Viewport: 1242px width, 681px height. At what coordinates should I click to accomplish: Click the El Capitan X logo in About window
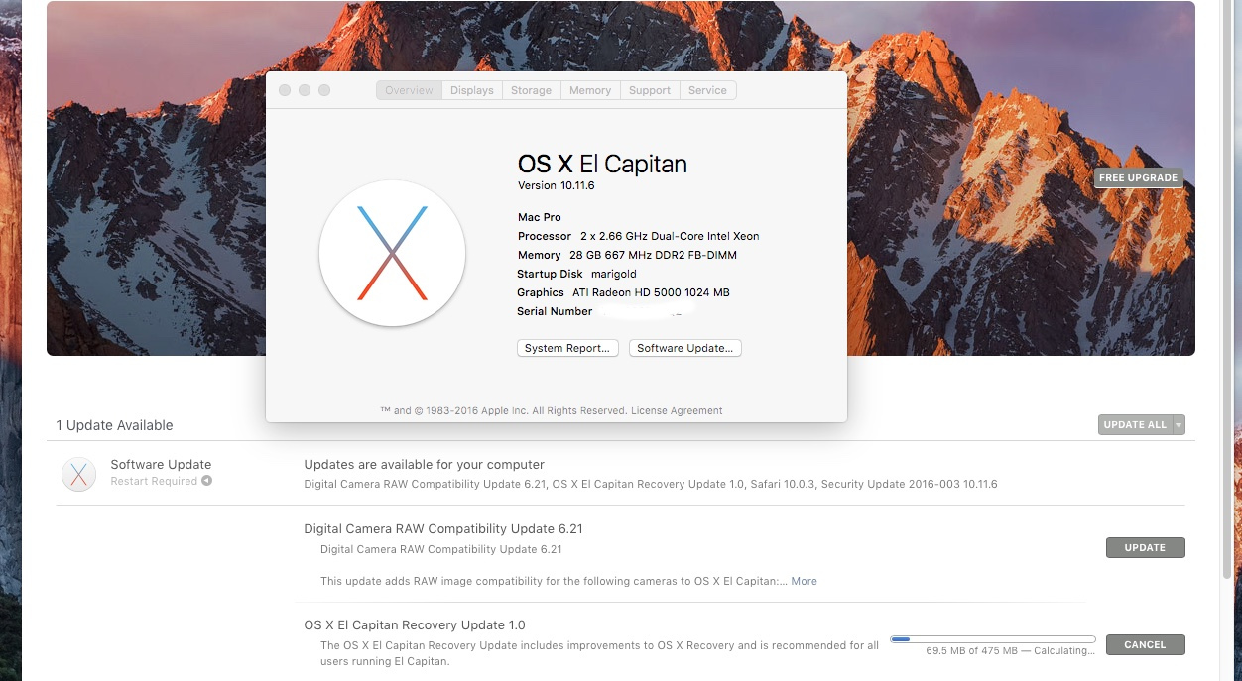tap(392, 254)
